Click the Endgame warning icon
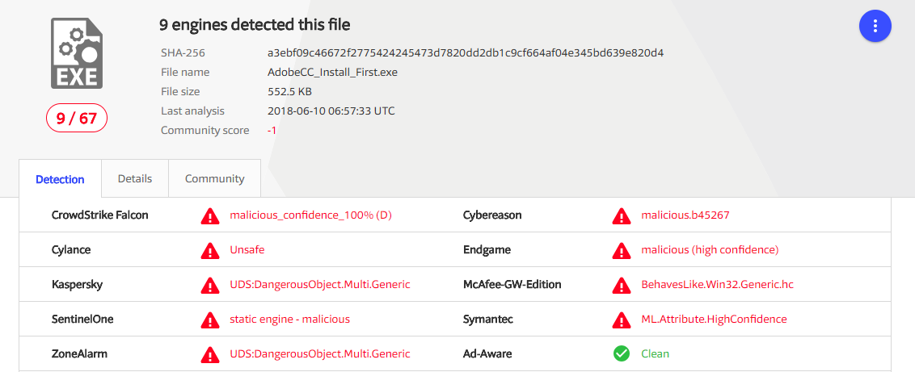This screenshot has width=915, height=372. pyautogui.click(x=621, y=250)
